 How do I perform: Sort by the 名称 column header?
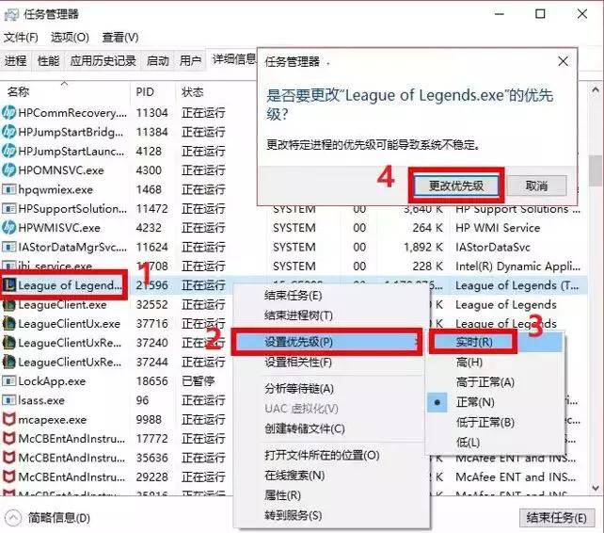65,92
